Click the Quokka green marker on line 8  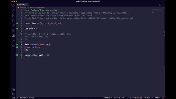[17, 29]
